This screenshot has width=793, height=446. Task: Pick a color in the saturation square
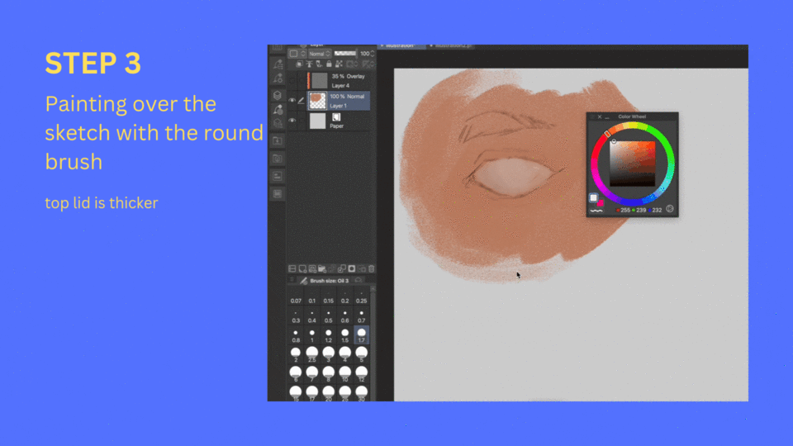632,164
